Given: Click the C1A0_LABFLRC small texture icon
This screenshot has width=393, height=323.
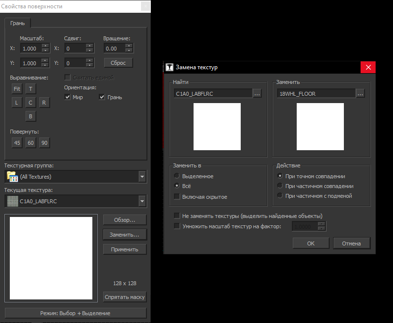Looking at the screenshot, I should tap(13, 201).
